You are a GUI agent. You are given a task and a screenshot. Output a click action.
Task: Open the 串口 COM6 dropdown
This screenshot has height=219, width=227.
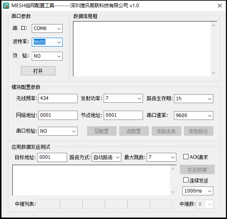coord(47,28)
